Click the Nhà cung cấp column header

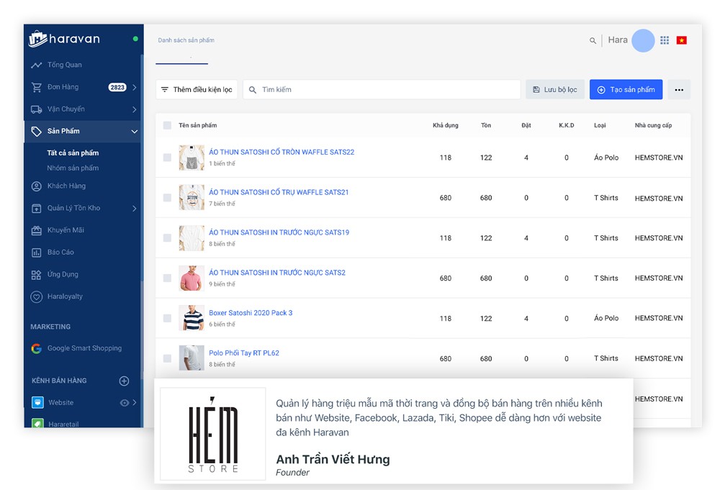point(653,125)
